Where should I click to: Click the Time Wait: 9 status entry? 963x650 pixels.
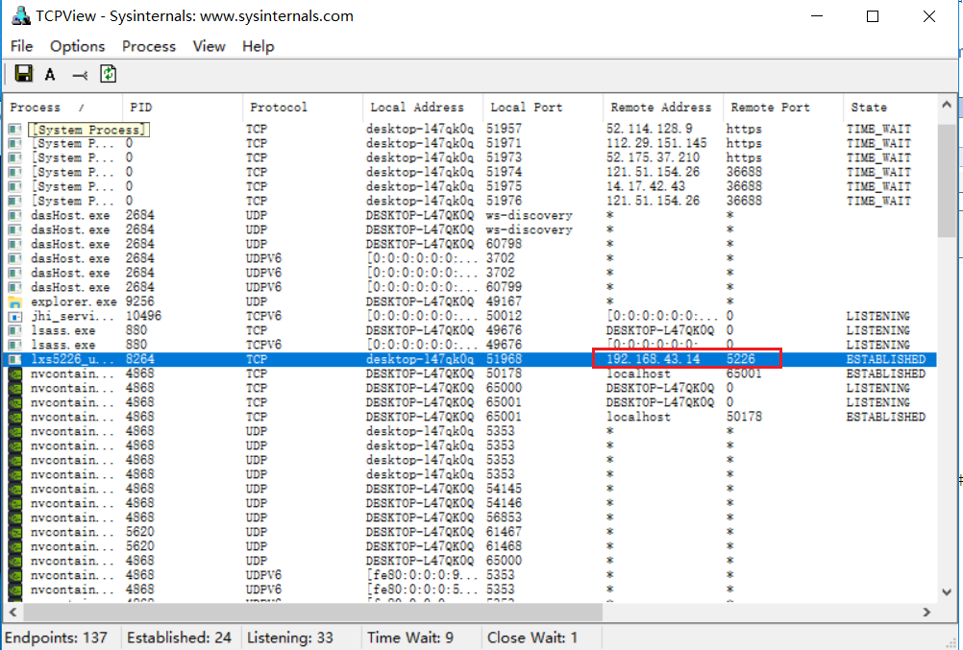click(x=410, y=638)
